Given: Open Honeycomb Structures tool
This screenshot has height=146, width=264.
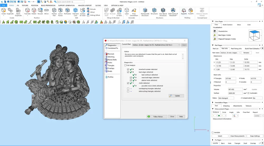Looking at the screenshot, I should [145, 12].
